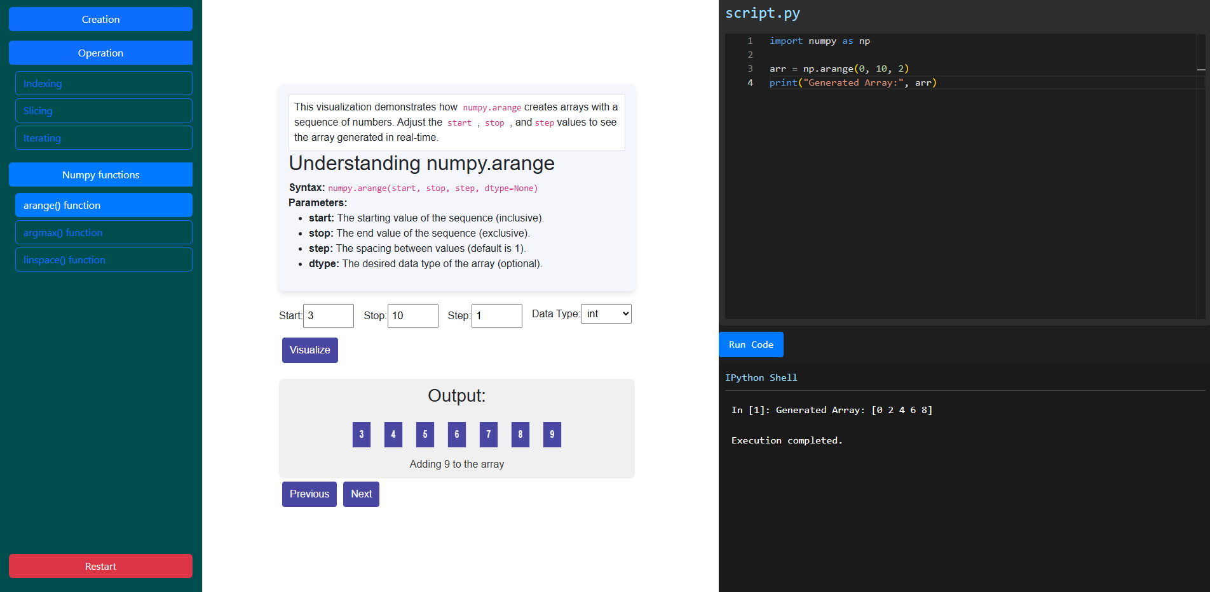Image resolution: width=1210 pixels, height=592 pixels.
Task: Advance with the Next button
Action: [x=361, y=494]
